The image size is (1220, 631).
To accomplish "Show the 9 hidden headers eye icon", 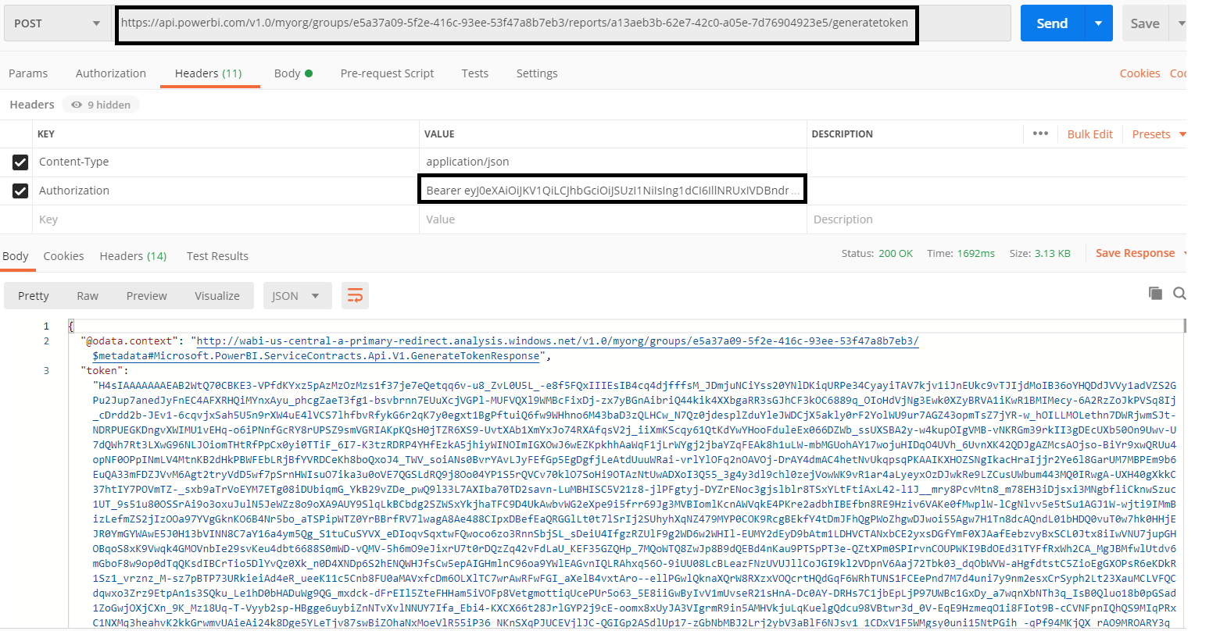I will 77,105.
